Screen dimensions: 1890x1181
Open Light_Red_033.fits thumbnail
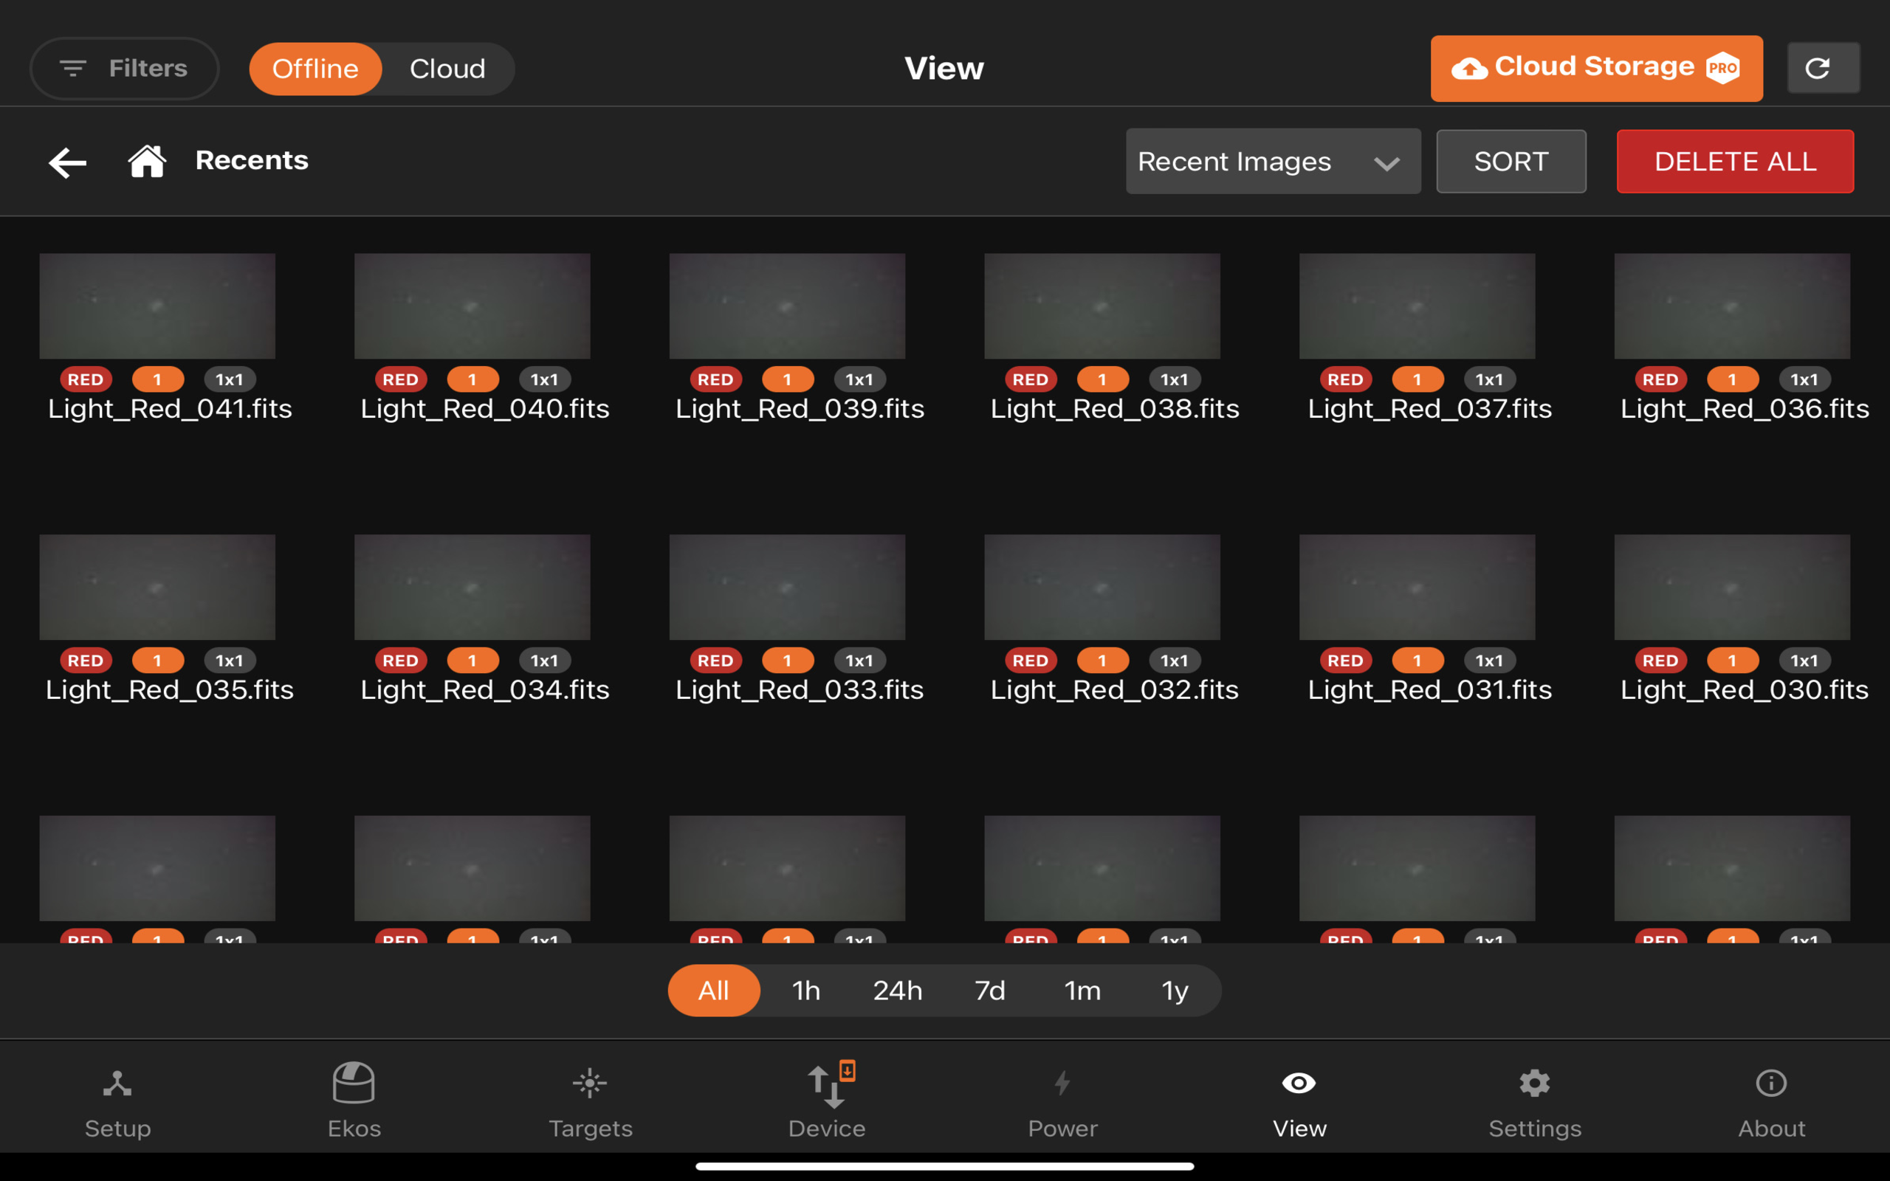[787, 588]
